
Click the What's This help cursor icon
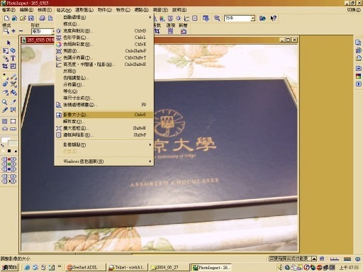[274, 18]
